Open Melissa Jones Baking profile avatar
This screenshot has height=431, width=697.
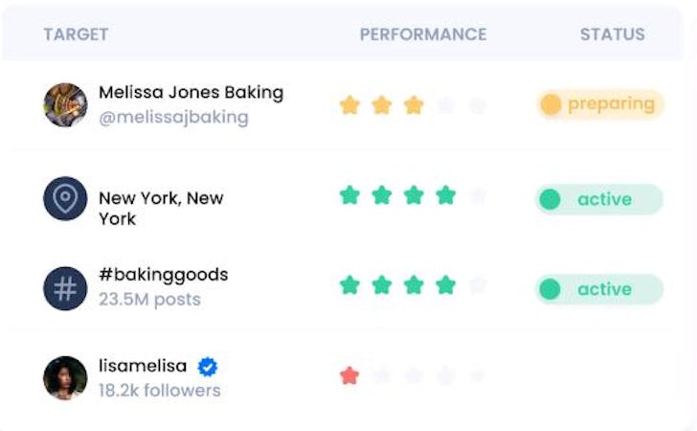click(65, 104)
